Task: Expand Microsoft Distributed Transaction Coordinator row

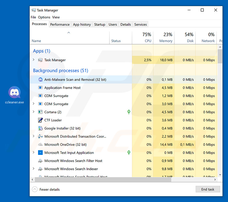Action: click(x=33, y=136)
